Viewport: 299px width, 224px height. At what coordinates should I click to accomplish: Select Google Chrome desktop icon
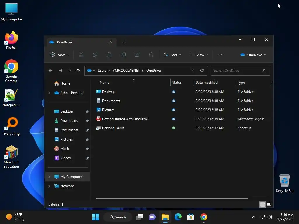click(11, 71)
